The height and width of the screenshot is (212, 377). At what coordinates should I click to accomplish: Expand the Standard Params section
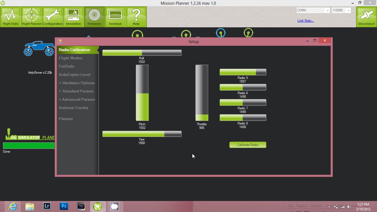pos(76,91)
